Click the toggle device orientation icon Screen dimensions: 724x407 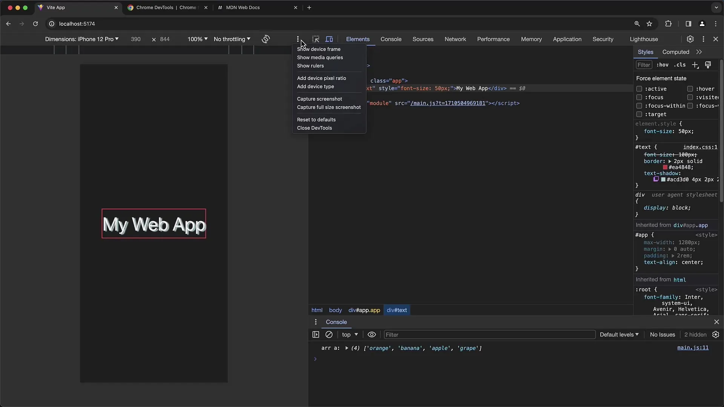(x=265, y=39)
